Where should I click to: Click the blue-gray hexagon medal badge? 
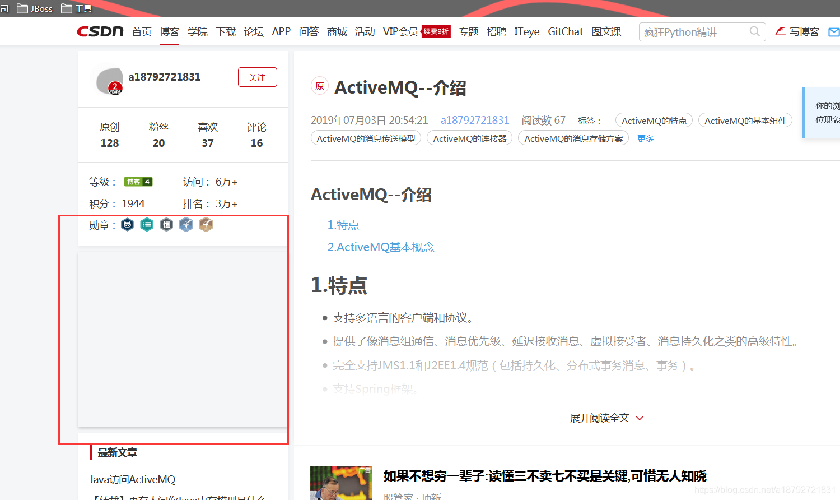pos(186,225)
